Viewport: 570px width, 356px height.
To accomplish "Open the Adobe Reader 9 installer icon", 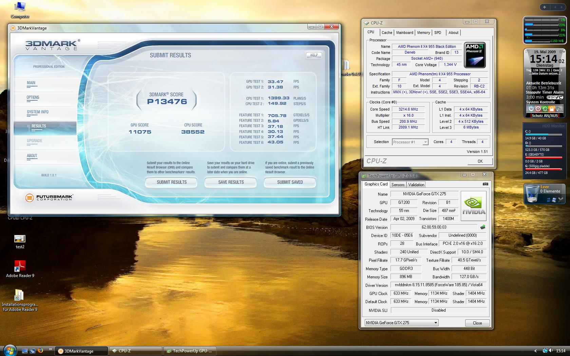I will pos(20,300).
